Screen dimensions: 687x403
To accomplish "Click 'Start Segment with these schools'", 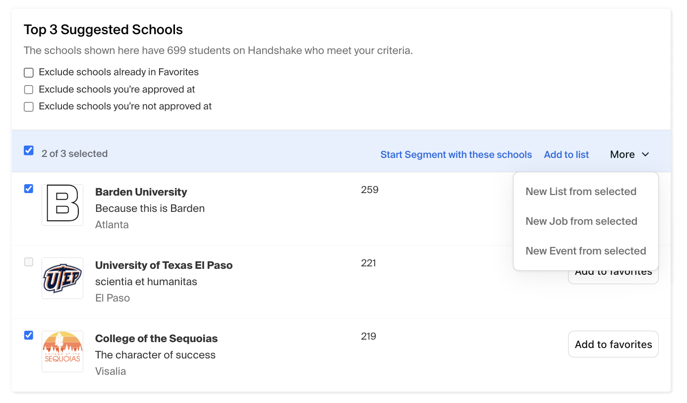I will pyautogui.click(x=456, y=154).
